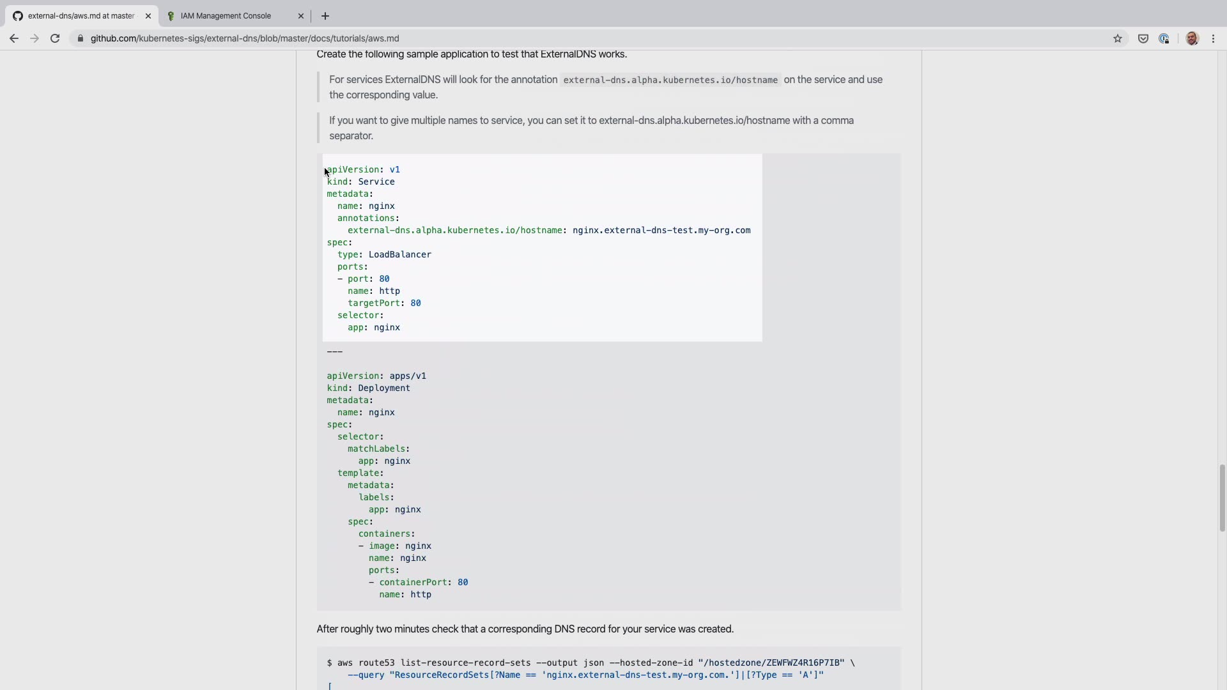1227x690 pixels.
Task: Click the padlock site info icon
Action: [x=80, y=38]
